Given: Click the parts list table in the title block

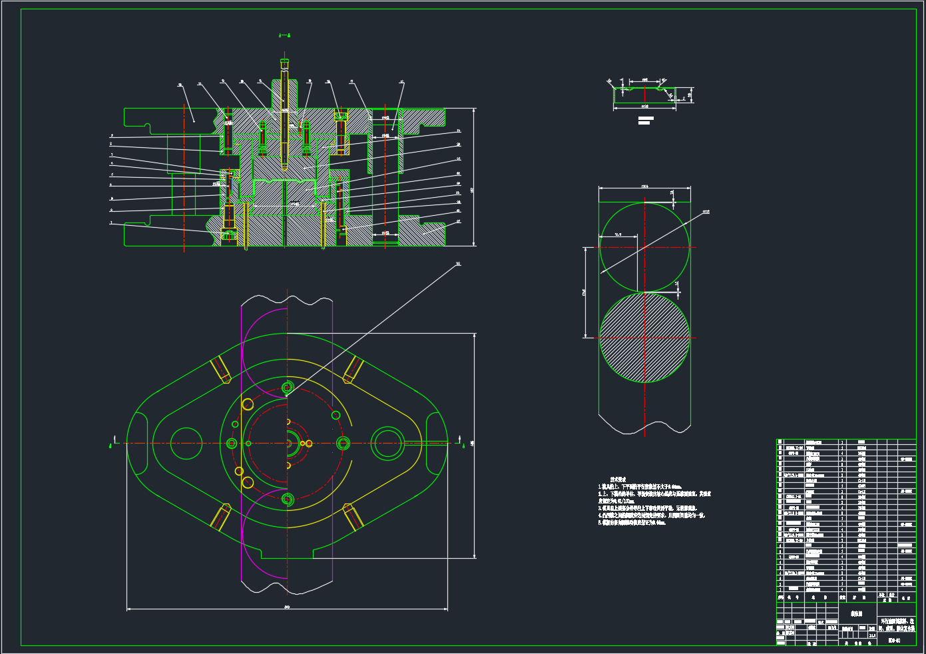Looking at the screenshot, I should coord(845,516).
